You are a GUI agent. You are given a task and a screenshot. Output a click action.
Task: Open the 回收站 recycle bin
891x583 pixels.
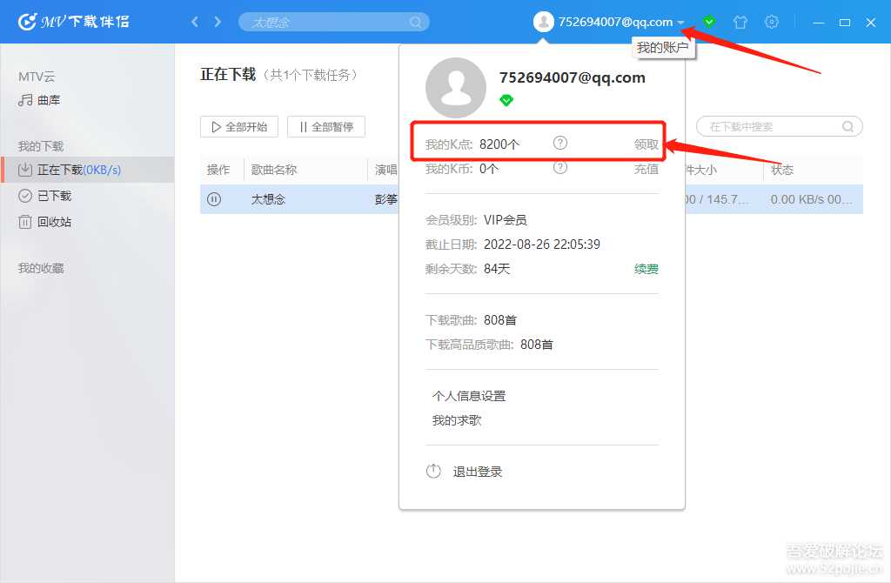click(x=57, y=222)
